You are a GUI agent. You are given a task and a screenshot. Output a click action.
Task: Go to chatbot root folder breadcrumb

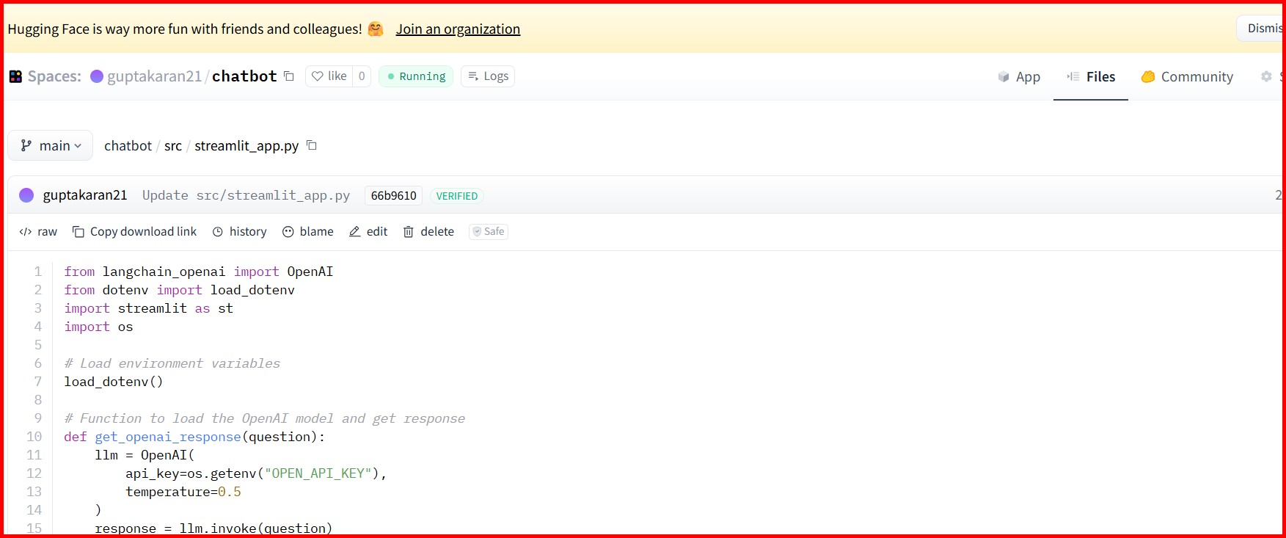[x=128, y=145]
